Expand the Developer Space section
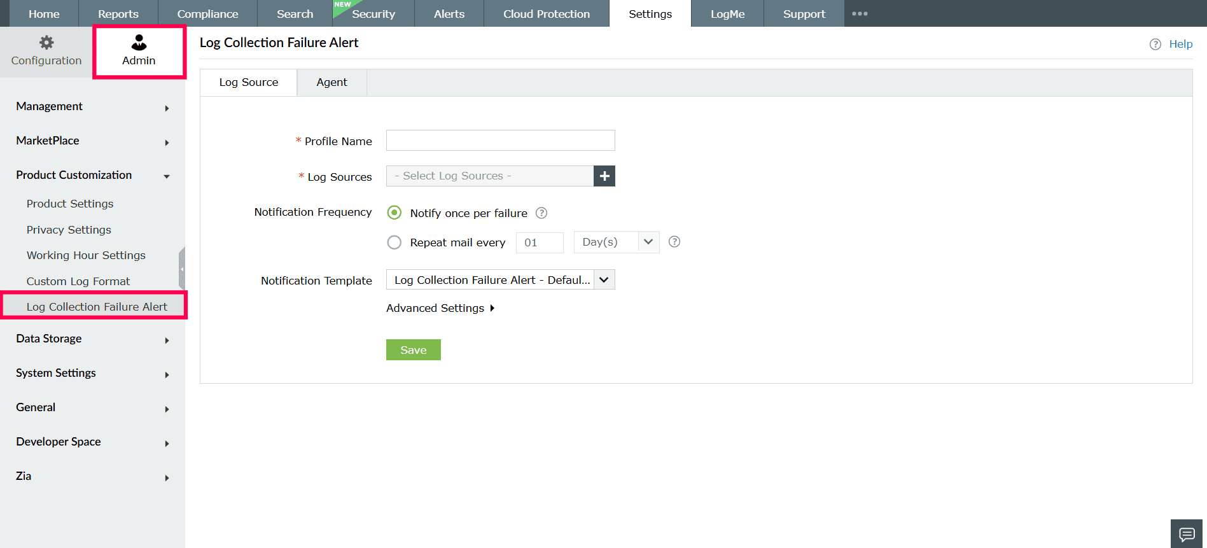Image resolution: width=1207 pixels, height=548 pixels. (93, 442)
